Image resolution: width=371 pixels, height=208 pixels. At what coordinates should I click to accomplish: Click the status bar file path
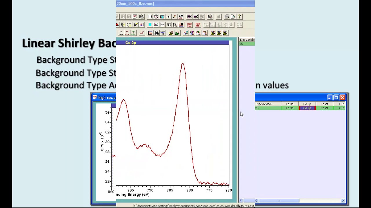pyautogui.click(x=194, y=206)
